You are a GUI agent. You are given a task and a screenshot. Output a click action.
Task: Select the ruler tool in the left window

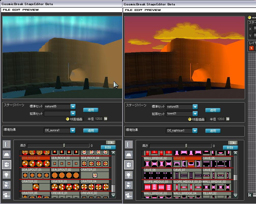[x=7, y=144]
